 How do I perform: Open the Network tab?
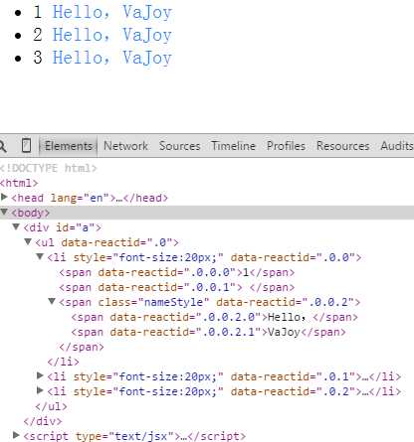pos(125,146)
